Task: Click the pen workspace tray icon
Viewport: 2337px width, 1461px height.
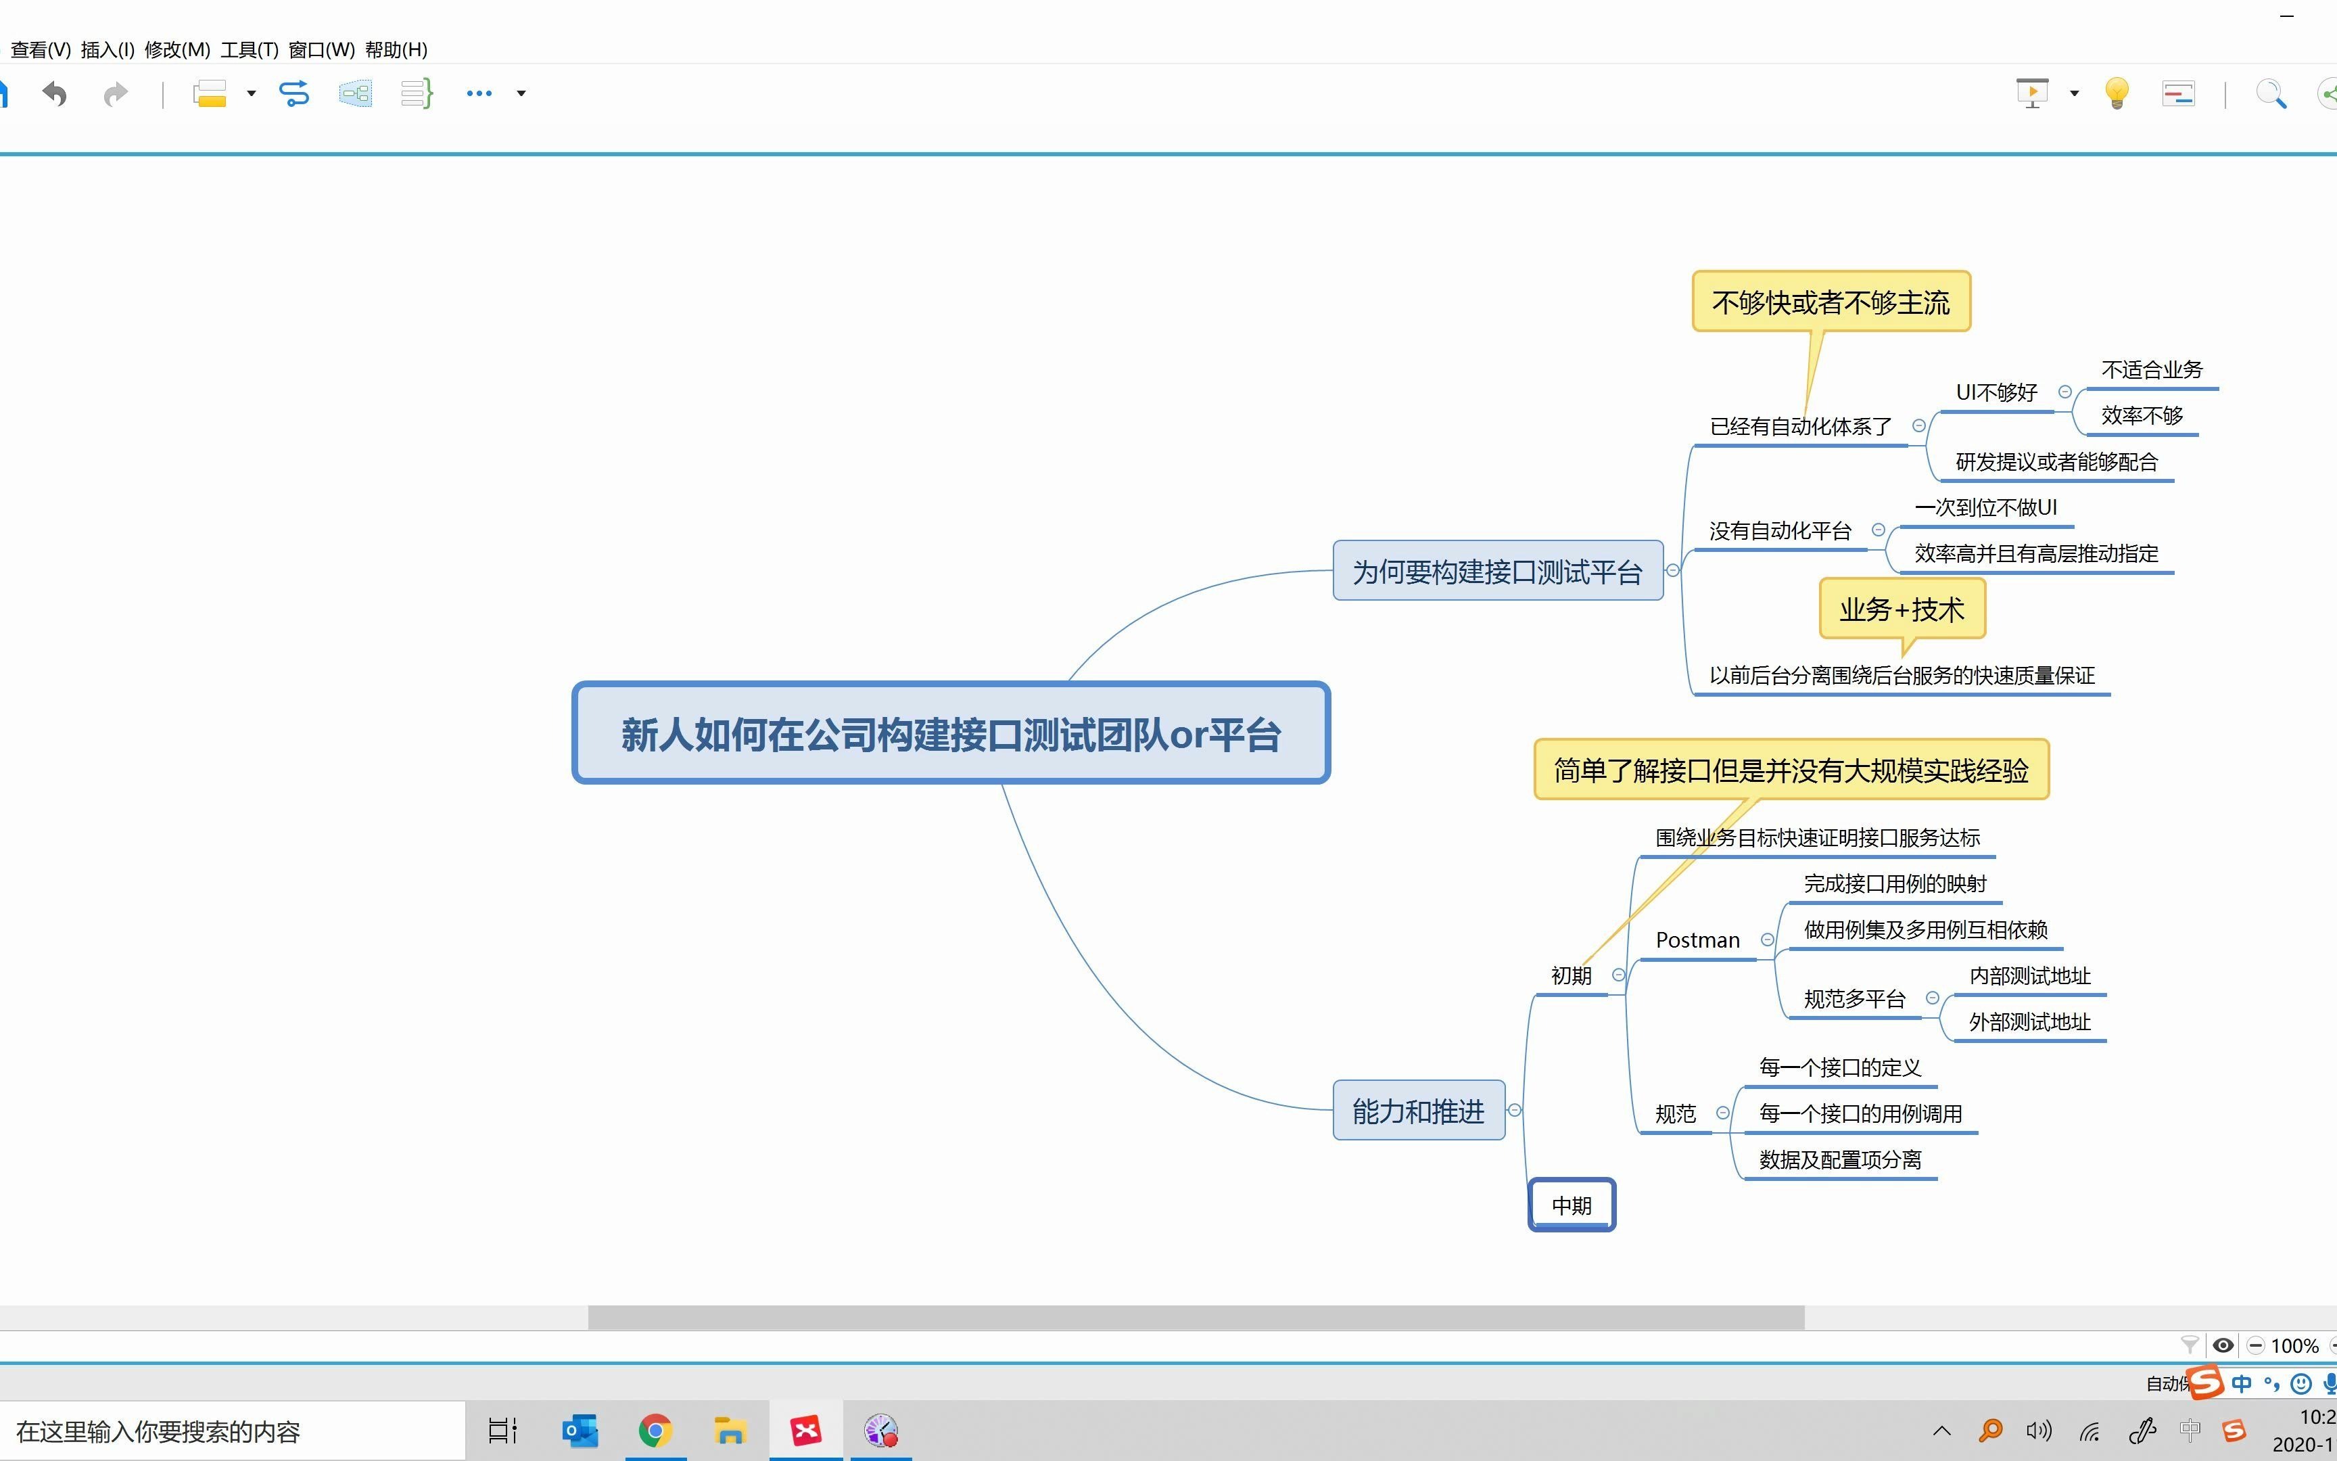Action: pyautogui.click(x=2142, y=1430)
